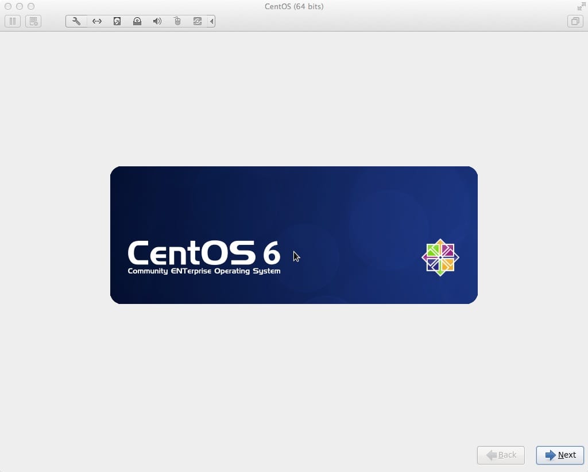Pause the CentOS virtual machine

click(13, 21)
